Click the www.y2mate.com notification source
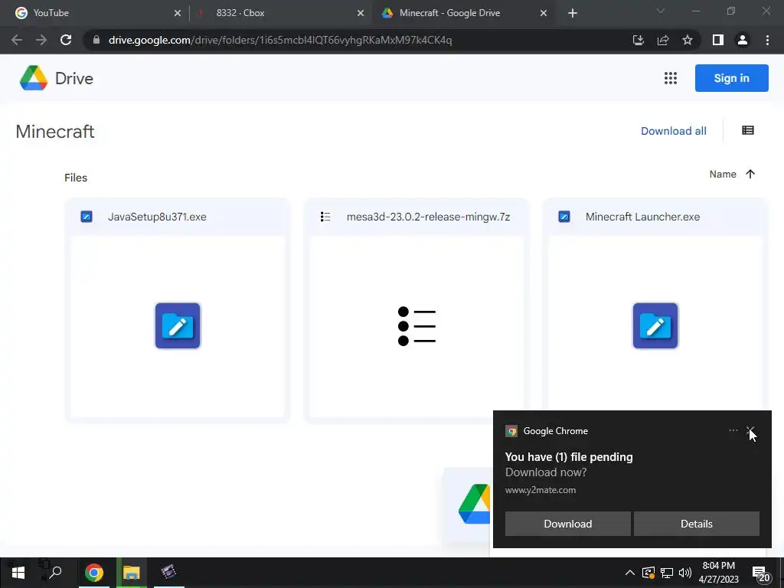The image size is (784, 588). [541, 490]
